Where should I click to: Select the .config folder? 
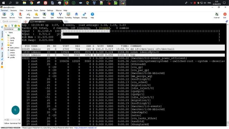[11, 38]
